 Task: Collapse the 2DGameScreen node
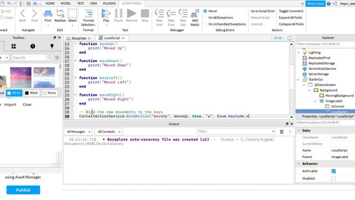point(304,85)
